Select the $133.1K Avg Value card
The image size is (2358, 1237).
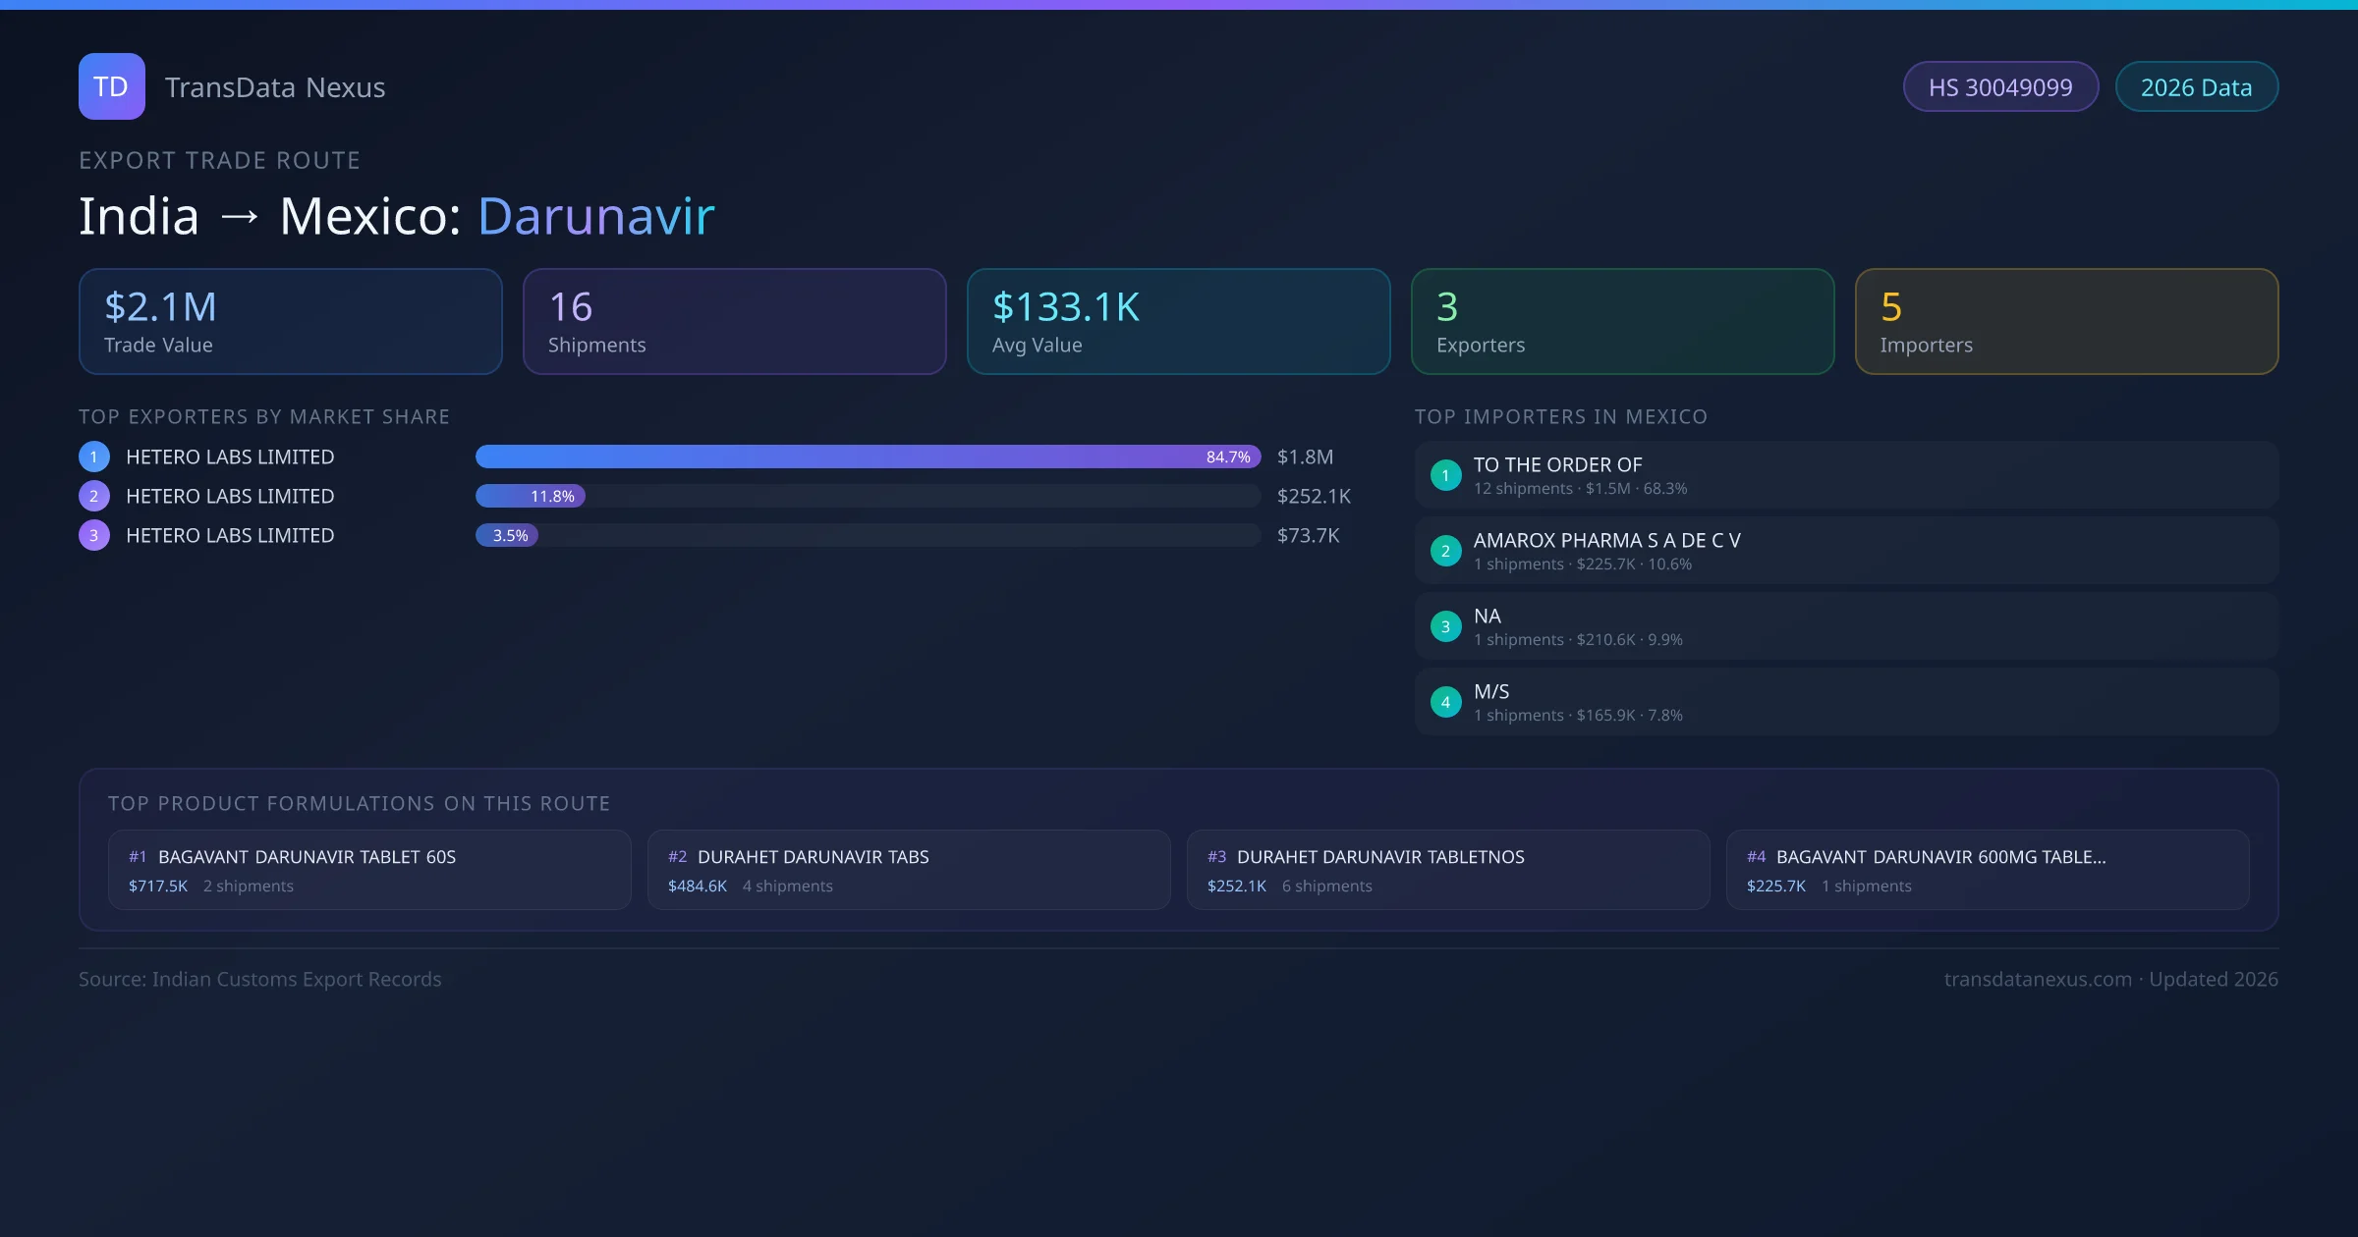tap(1178, 322)
